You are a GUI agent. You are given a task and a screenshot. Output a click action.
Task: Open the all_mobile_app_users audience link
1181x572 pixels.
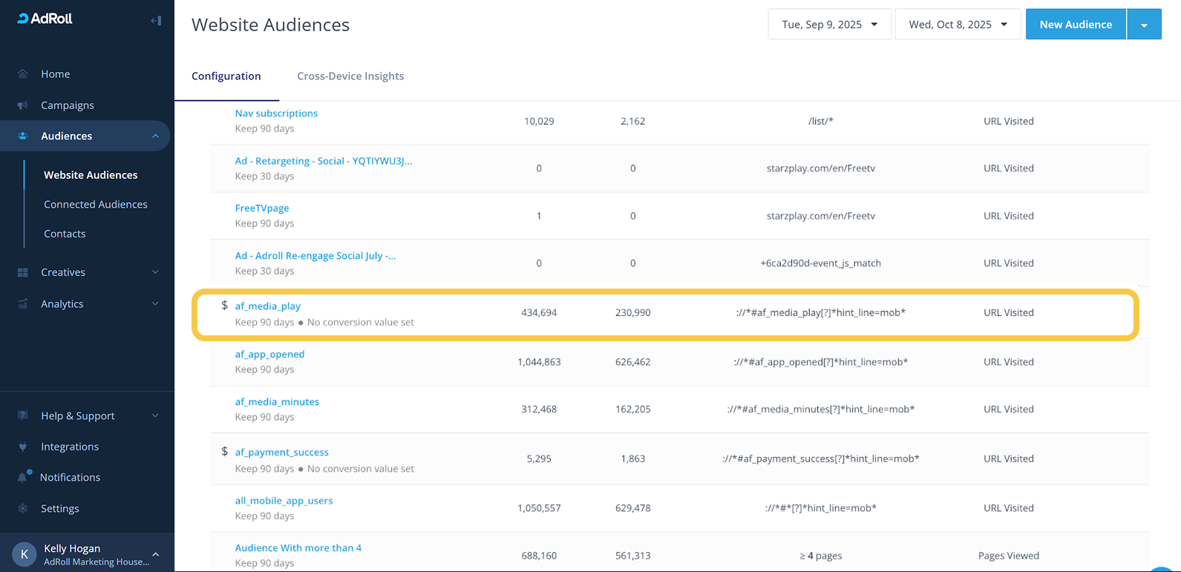pyautogui.click(x=284, y=501)
